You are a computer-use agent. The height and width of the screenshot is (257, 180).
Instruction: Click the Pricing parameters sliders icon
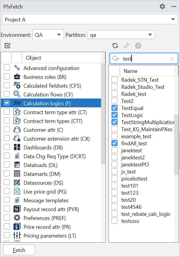point(17,236)
